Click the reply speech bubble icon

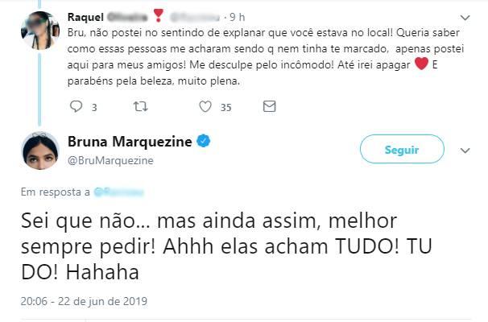point(77,106)
